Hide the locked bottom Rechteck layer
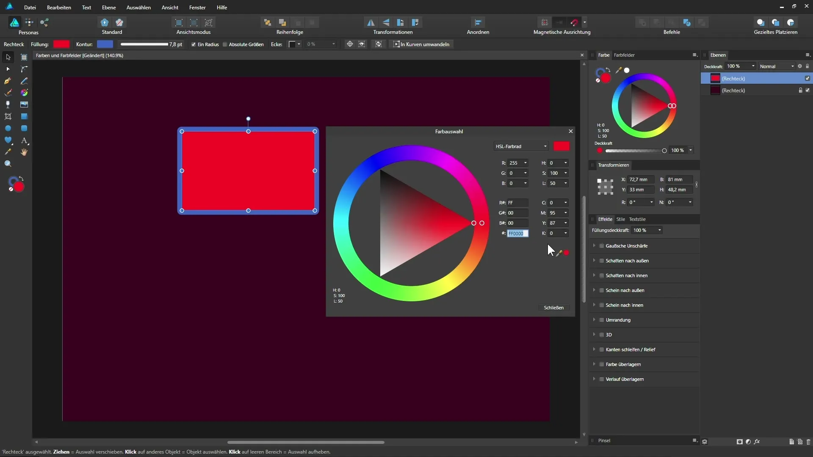 807,90
